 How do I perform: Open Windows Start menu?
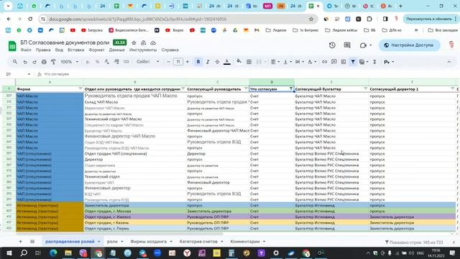[x=9, y=253]
